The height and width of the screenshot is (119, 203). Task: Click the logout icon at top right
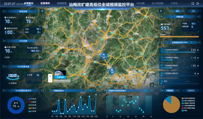(197, 4)
